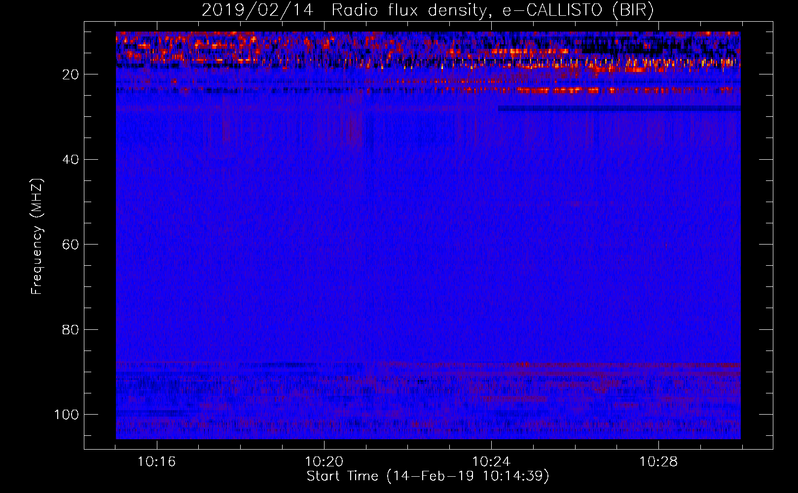Click the 'Start Time (14-Feb-19 10:14:39)' label
798x493 pixels.
point(428,476)
